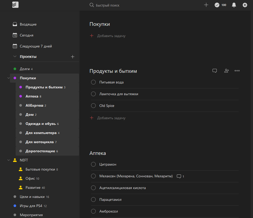Click the purple color dot beside Аптека

(21, 96)
